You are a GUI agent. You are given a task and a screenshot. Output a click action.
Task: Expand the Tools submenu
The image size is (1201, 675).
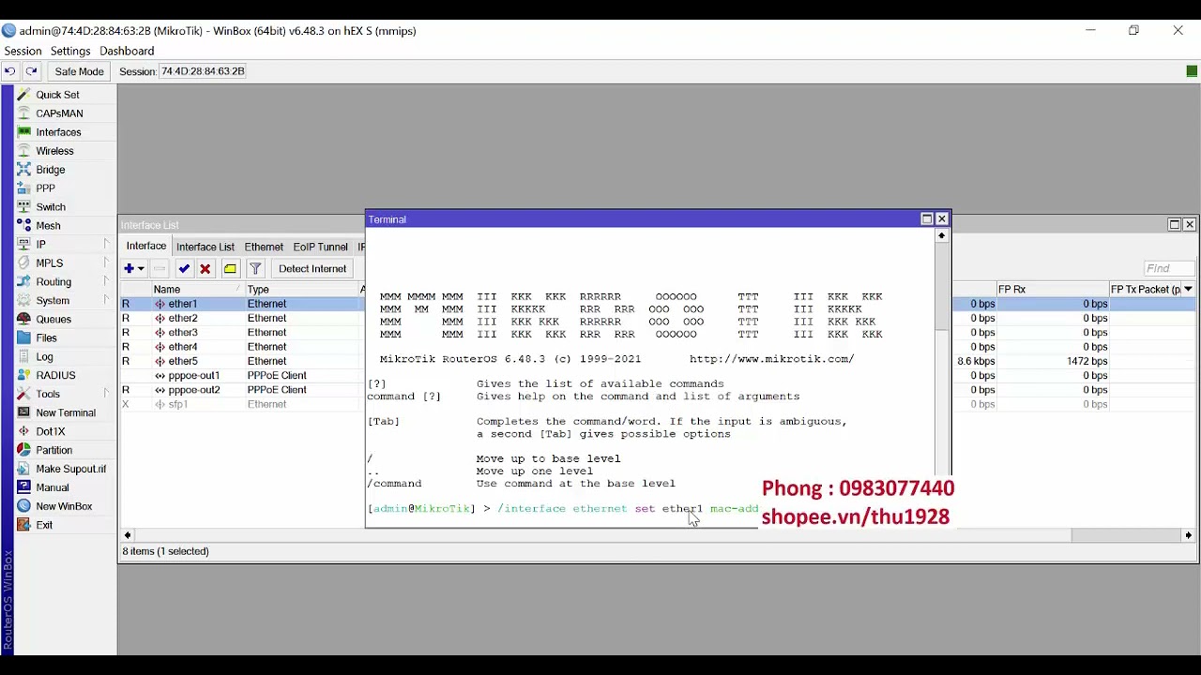tap(106, 394)
